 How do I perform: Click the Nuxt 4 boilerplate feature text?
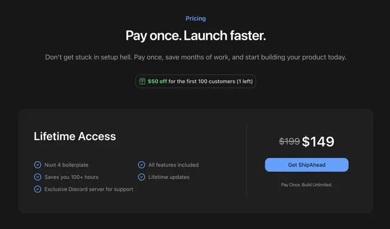pyautogui.click(x=67, y=165)
